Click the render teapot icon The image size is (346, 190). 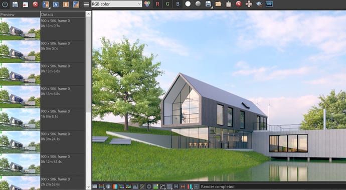click(259, 4)
